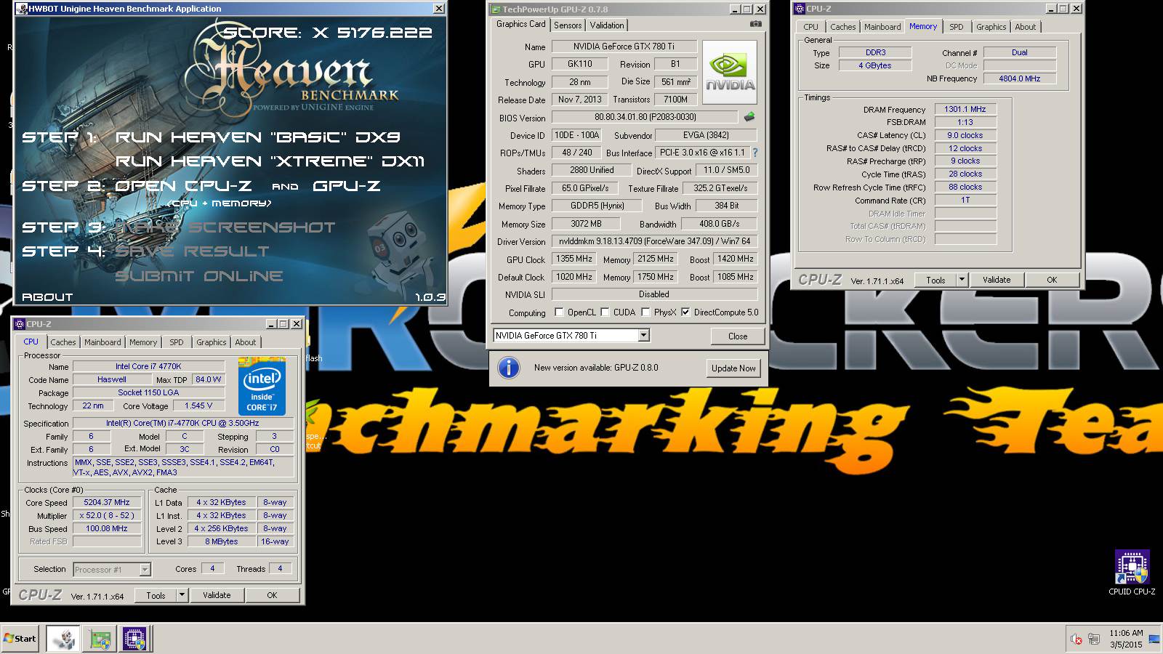Click Tools button in lower CPU-Z window
The width and height of the screenshot is (1163, 654).
point(156,595)
